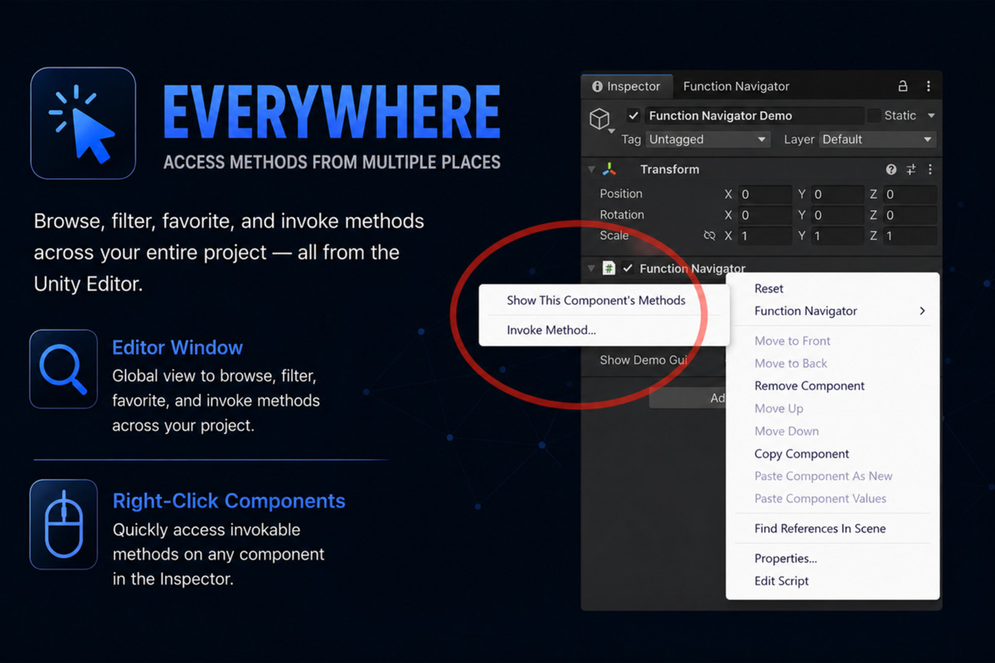The height and width of the screenshot is (663, 995).
Task: Choose Copy Component in context menu
Action: [802, 453]
